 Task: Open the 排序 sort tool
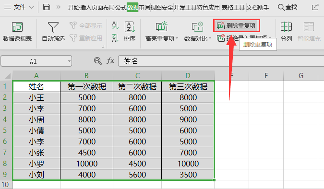130,32
